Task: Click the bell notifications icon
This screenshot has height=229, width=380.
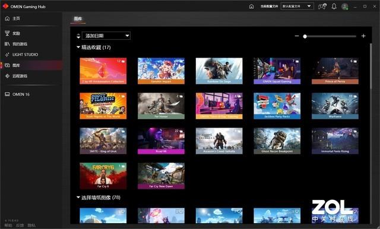Action: pyautogui.click(x=334, y=7)
